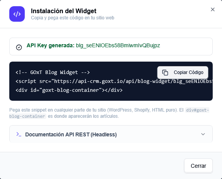The height and width of the screenshot is (179, 222).
Task: Click the script src code line
Action: point(114,81)
